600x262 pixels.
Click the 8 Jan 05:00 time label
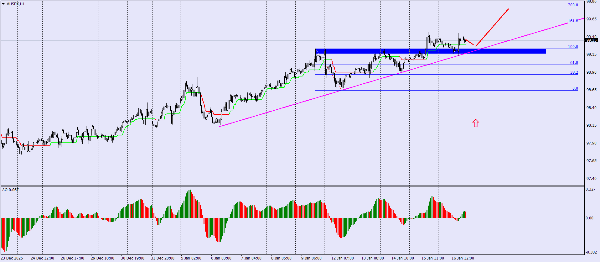point(281,258)
